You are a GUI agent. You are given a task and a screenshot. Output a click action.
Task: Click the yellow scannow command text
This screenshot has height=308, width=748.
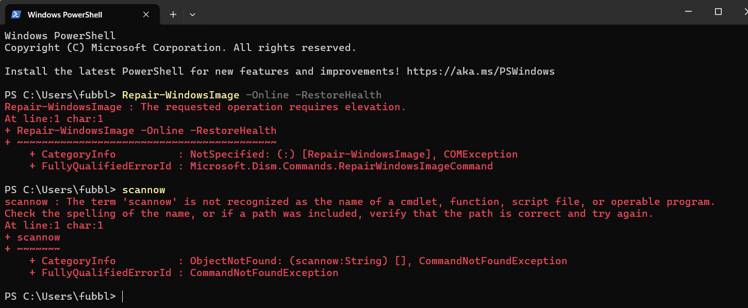pyautogui.click(x=143, y=190)
